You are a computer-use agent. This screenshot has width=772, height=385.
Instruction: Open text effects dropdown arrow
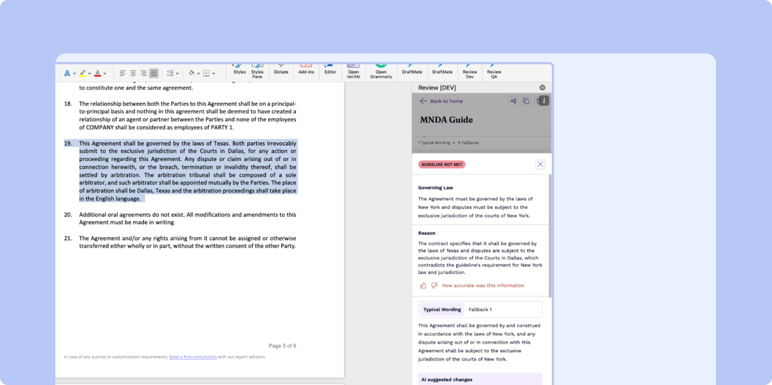click(74, 73)
